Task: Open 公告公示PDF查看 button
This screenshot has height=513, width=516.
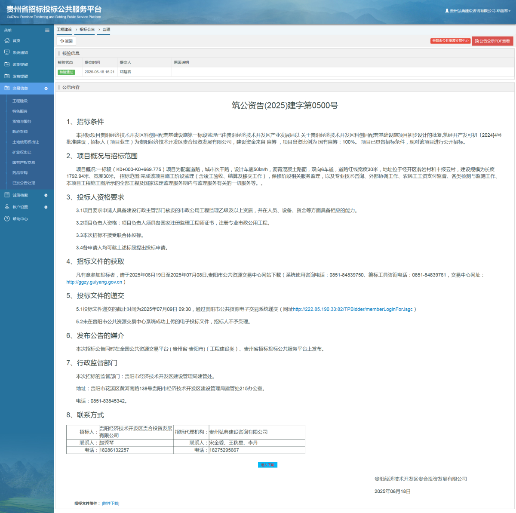Action: point(492,41)
